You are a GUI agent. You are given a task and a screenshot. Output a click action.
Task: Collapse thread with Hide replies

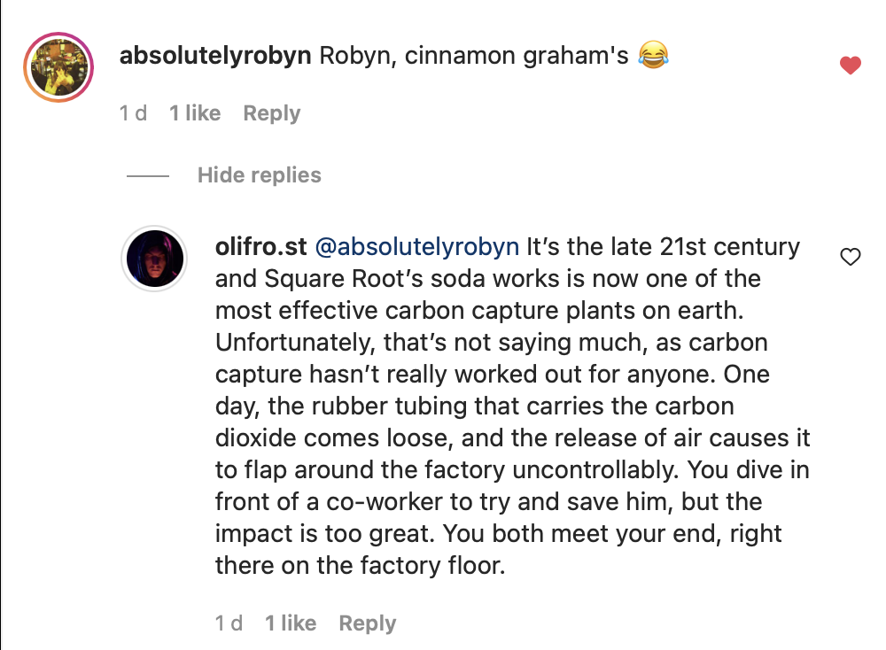[x=259, y=175]
